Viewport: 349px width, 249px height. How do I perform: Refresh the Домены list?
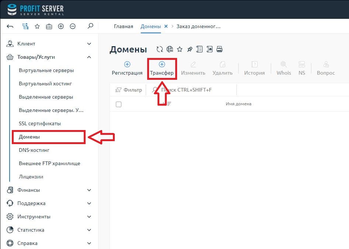click(160, 49)
